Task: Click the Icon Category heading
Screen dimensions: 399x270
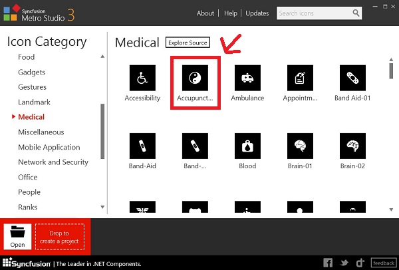Action: pyautogui.click(x=47, y=42)
